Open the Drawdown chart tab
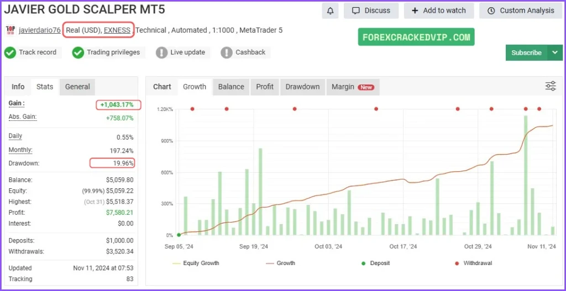The height and width of the screenshot is (291, 566). tap(302, 87)
